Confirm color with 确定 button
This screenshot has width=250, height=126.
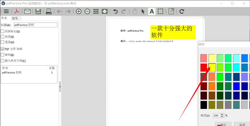coord(223,124)
